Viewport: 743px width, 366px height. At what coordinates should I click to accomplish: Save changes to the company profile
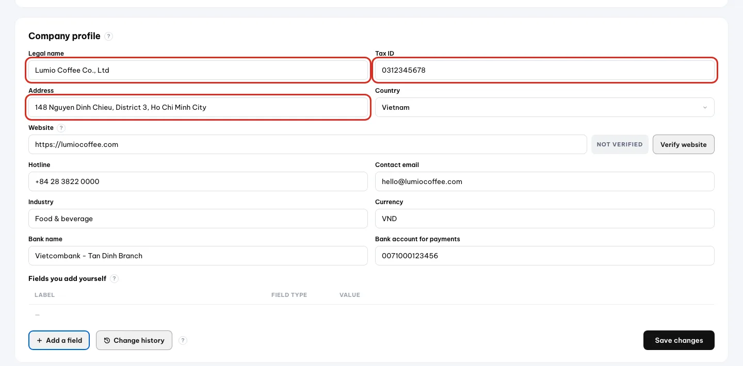(679, 340)
